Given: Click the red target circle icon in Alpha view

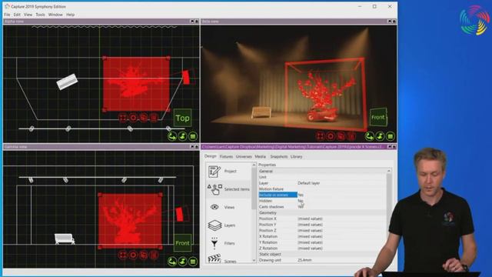Looking at the screenshot, I should pos(133,118).
